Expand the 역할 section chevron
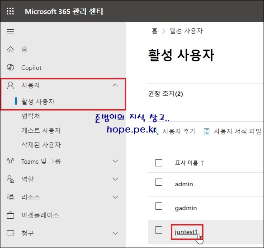Image resolution: width=264 pixels, height=248 pixels. tap(115, 179)
